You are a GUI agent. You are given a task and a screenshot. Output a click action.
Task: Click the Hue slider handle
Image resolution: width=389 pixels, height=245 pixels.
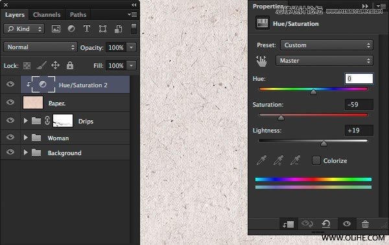point(313,92)
